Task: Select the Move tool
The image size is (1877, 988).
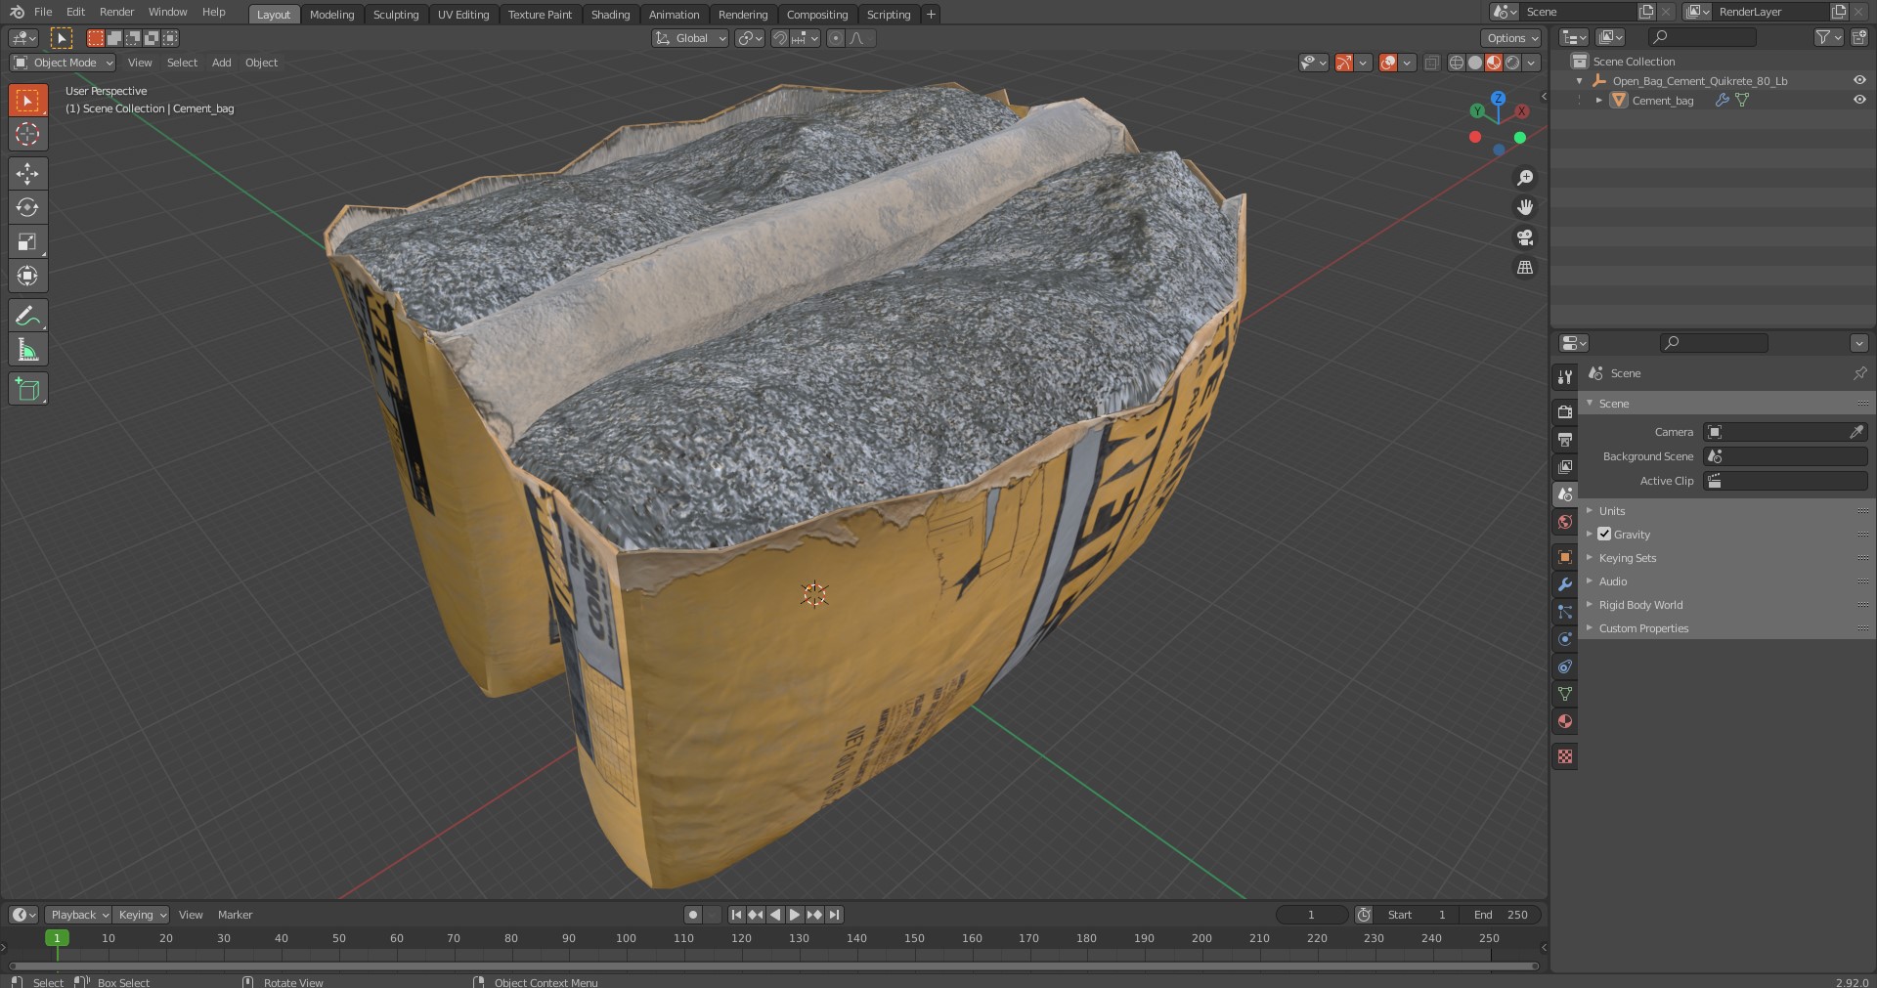Action: [x=27, y=174]
